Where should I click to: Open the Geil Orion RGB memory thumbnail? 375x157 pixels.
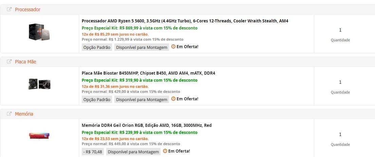tap(39, 136)
